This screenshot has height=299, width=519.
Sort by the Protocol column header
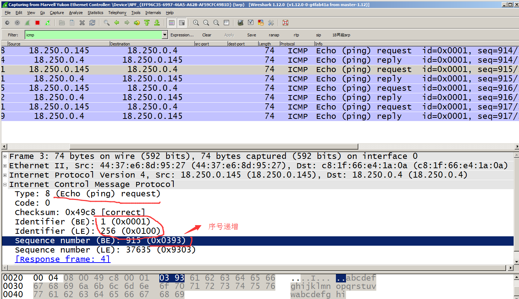(297, 44)
